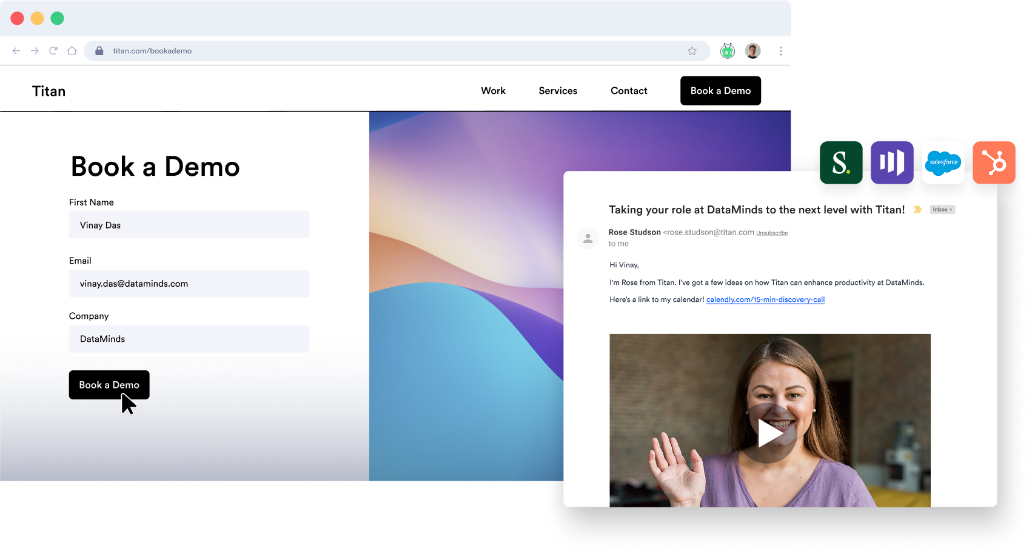Image resolution: width=1032 pixels, height=554 pixels.
Task: Open the browser three-dot menu
Action: click(781, 51)
